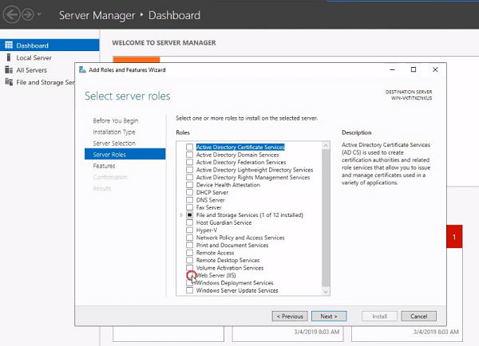Image resolution: width=479 pixels, height=346 pixels.
Task: Check Device Health Attestation role
Action: 189,185
